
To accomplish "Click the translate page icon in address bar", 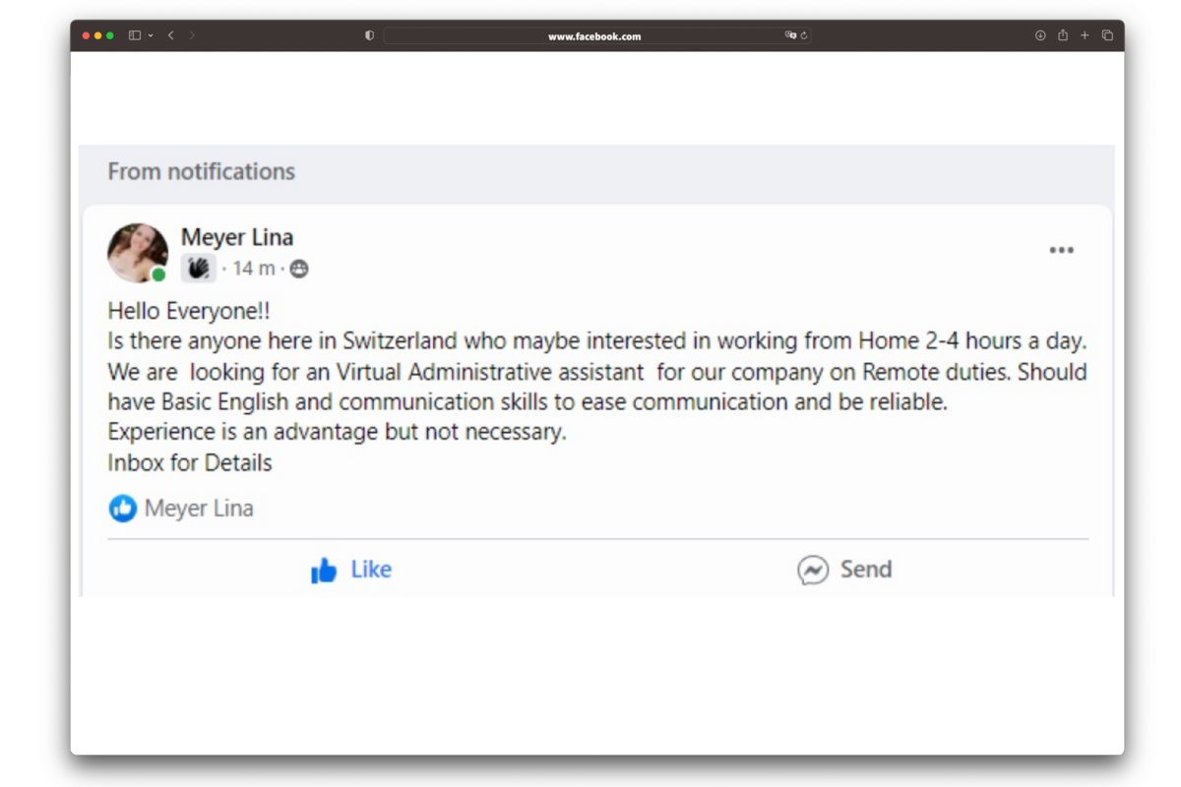I will 789,35.
